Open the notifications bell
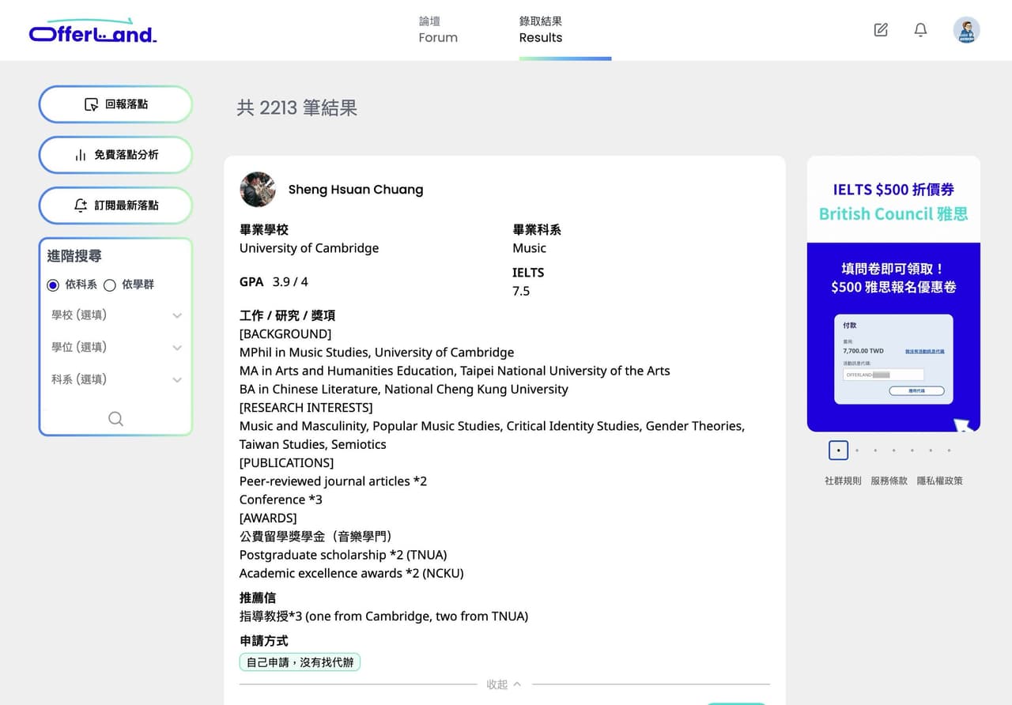 tap(920, 30)
